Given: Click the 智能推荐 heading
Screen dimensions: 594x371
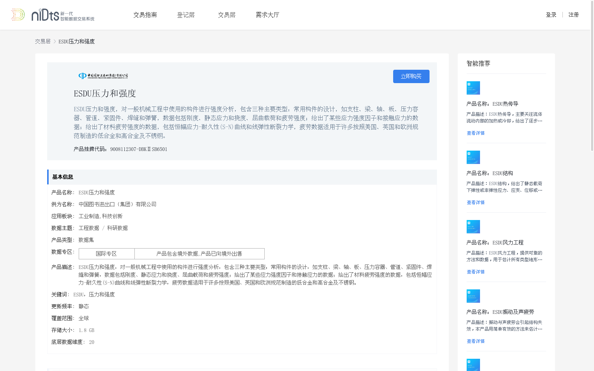Looking at the screenshot, I should pos(478,63).
